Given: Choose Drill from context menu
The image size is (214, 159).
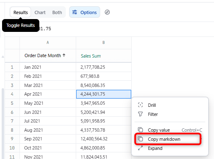Looking at the screenshot, I should pyautogui.click(x=170, y=105).
